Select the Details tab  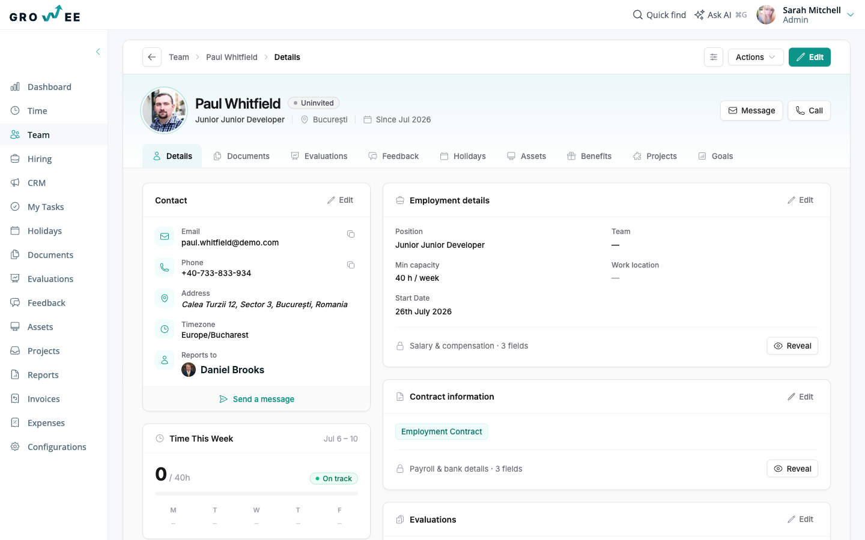point(172,156)
